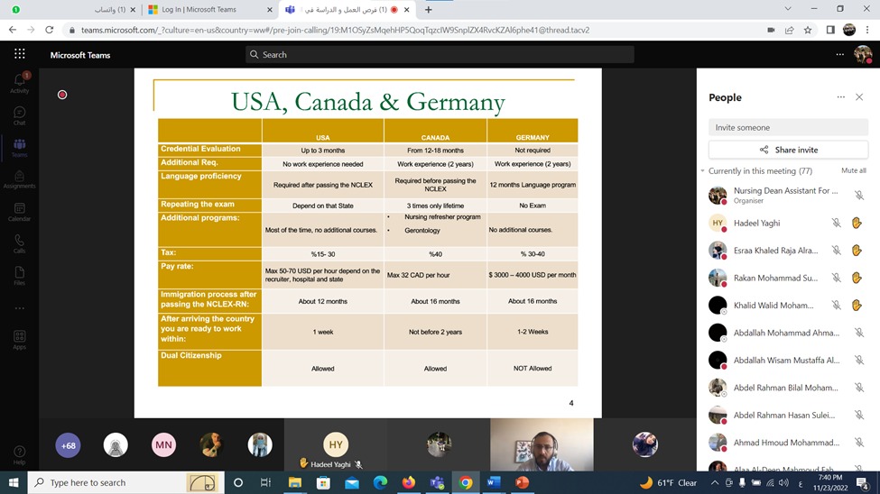Open Files in Teams sidebar
Image resolution: width=880 pixels, height=494 pixels.
pos(19,276)
